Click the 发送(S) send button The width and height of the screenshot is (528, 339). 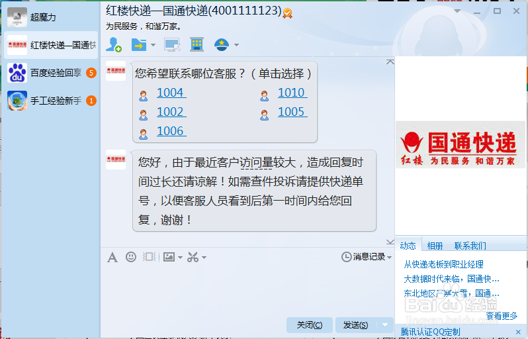tap(355, 325)
